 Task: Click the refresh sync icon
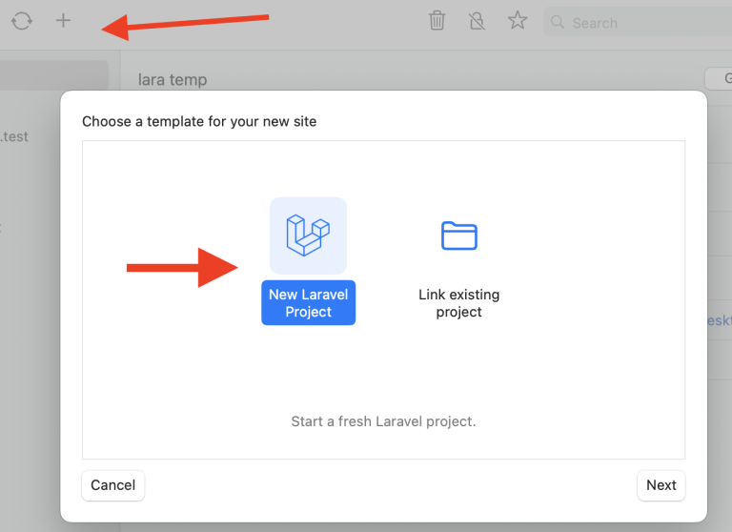pos(21,20)
